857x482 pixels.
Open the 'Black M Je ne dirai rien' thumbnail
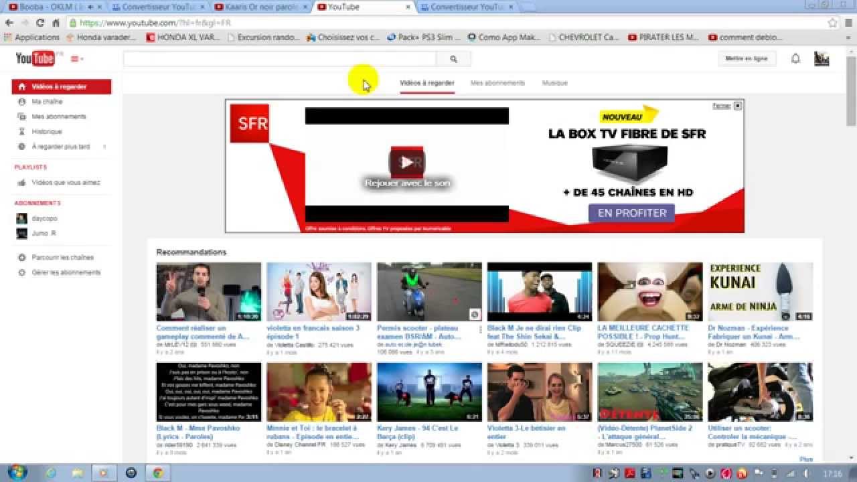[540, 292]
